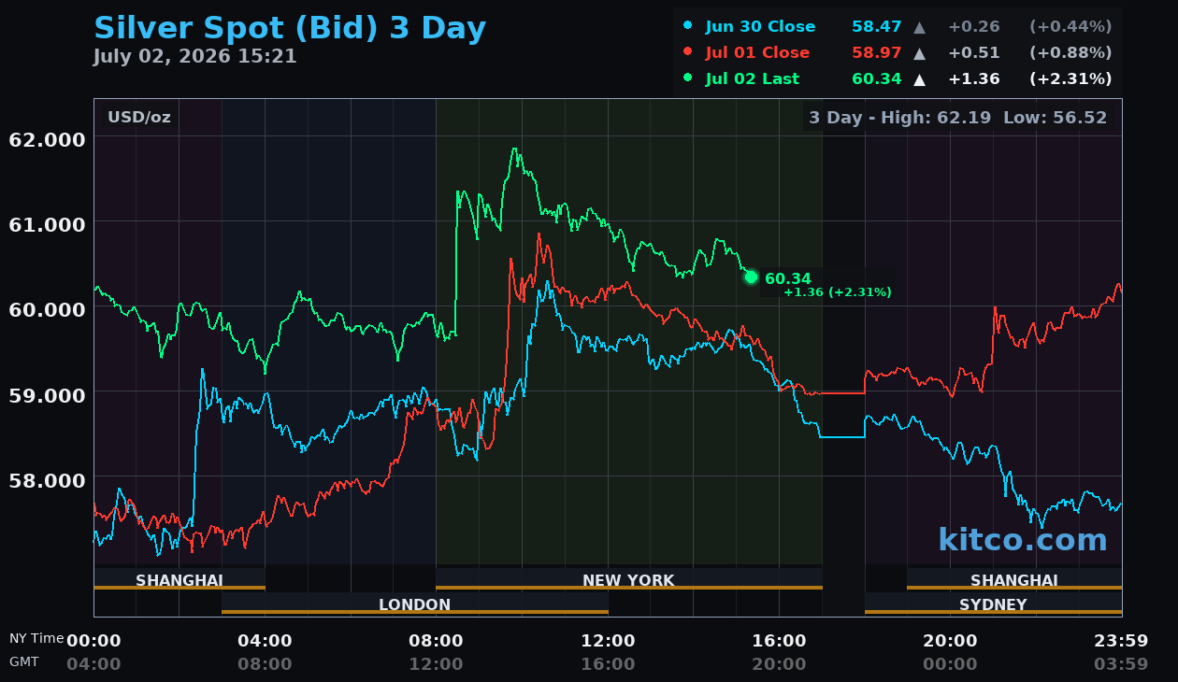Click the 12:00 NY time tick

608,641
